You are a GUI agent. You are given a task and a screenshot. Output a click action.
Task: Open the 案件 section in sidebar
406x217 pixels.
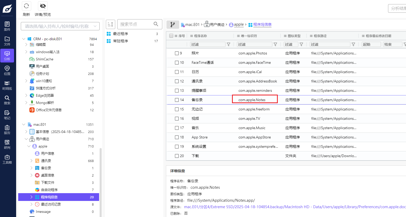tap(7, 26)
